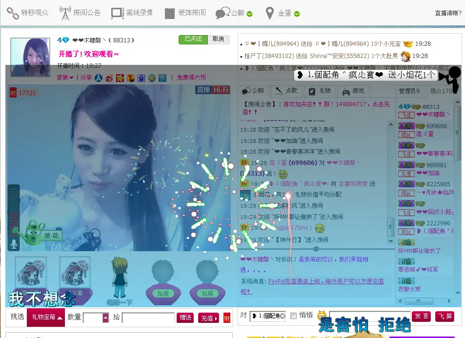Select user 罪恶城 将军 in list

[x=418, y=266]
